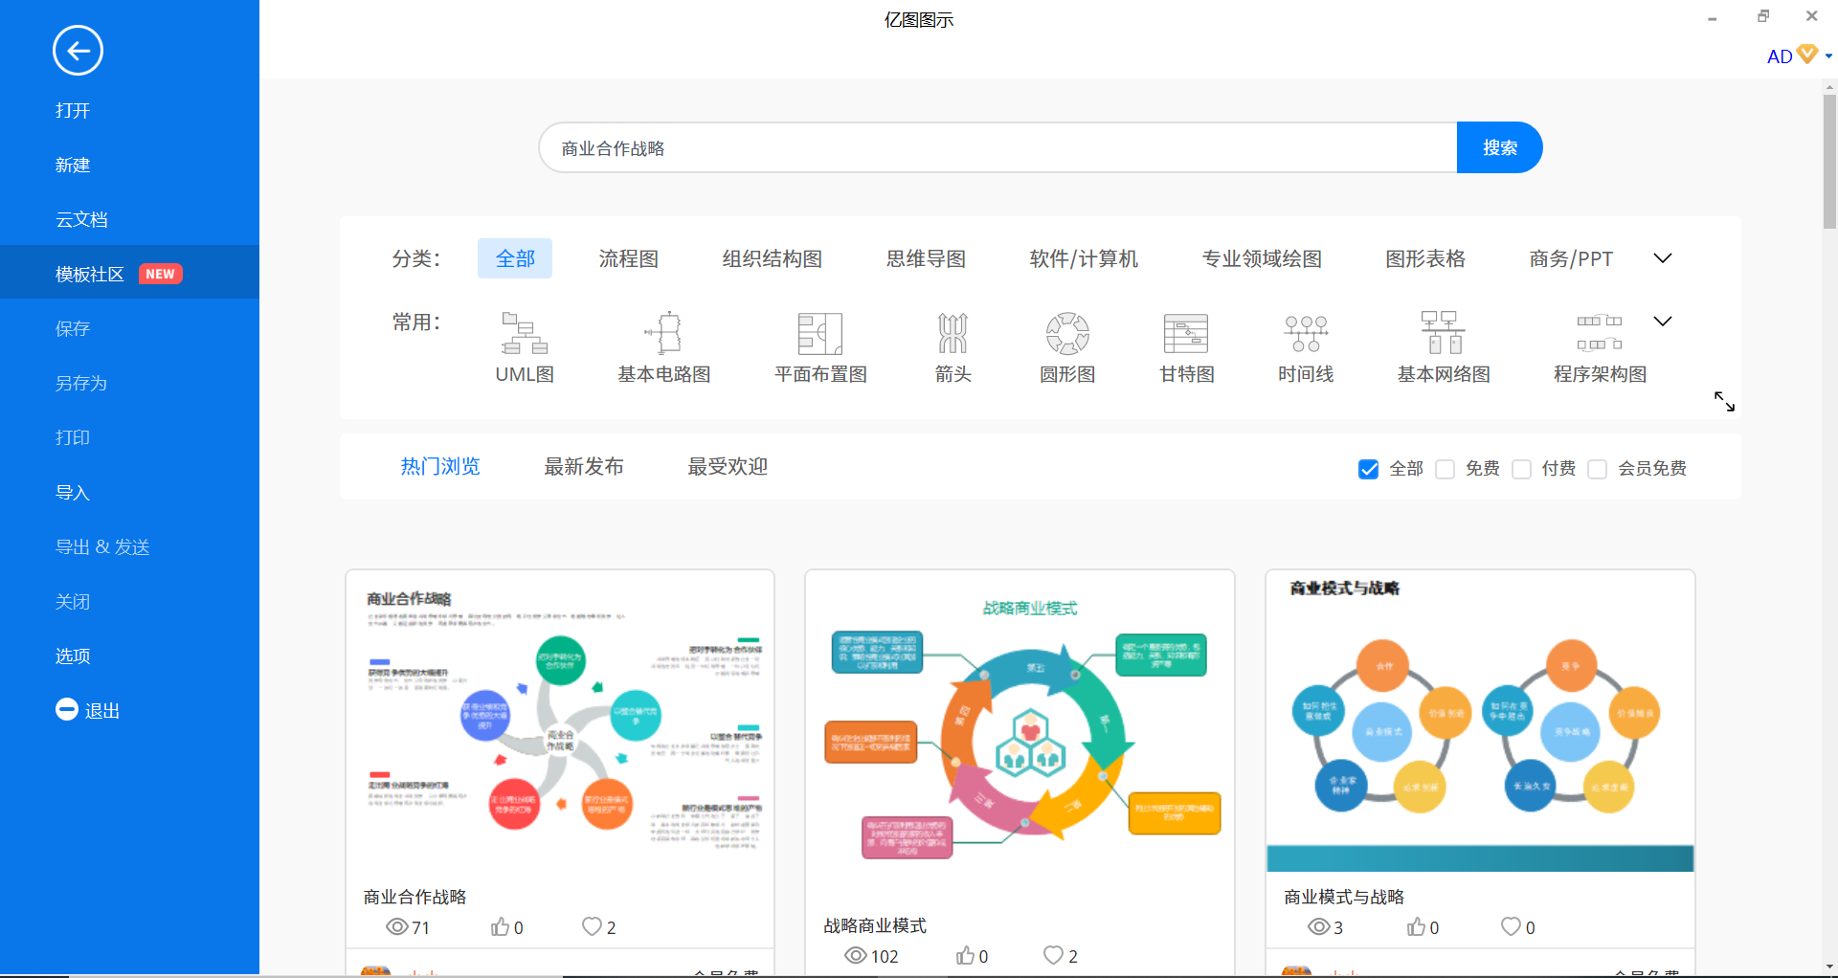Check the 会员免费 filter checkbox

tap(1597, 469)
